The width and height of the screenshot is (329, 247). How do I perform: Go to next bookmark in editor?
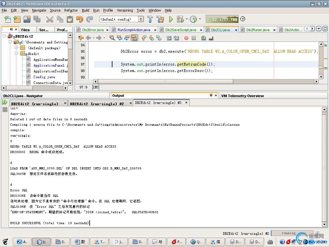tap(152, 38)
